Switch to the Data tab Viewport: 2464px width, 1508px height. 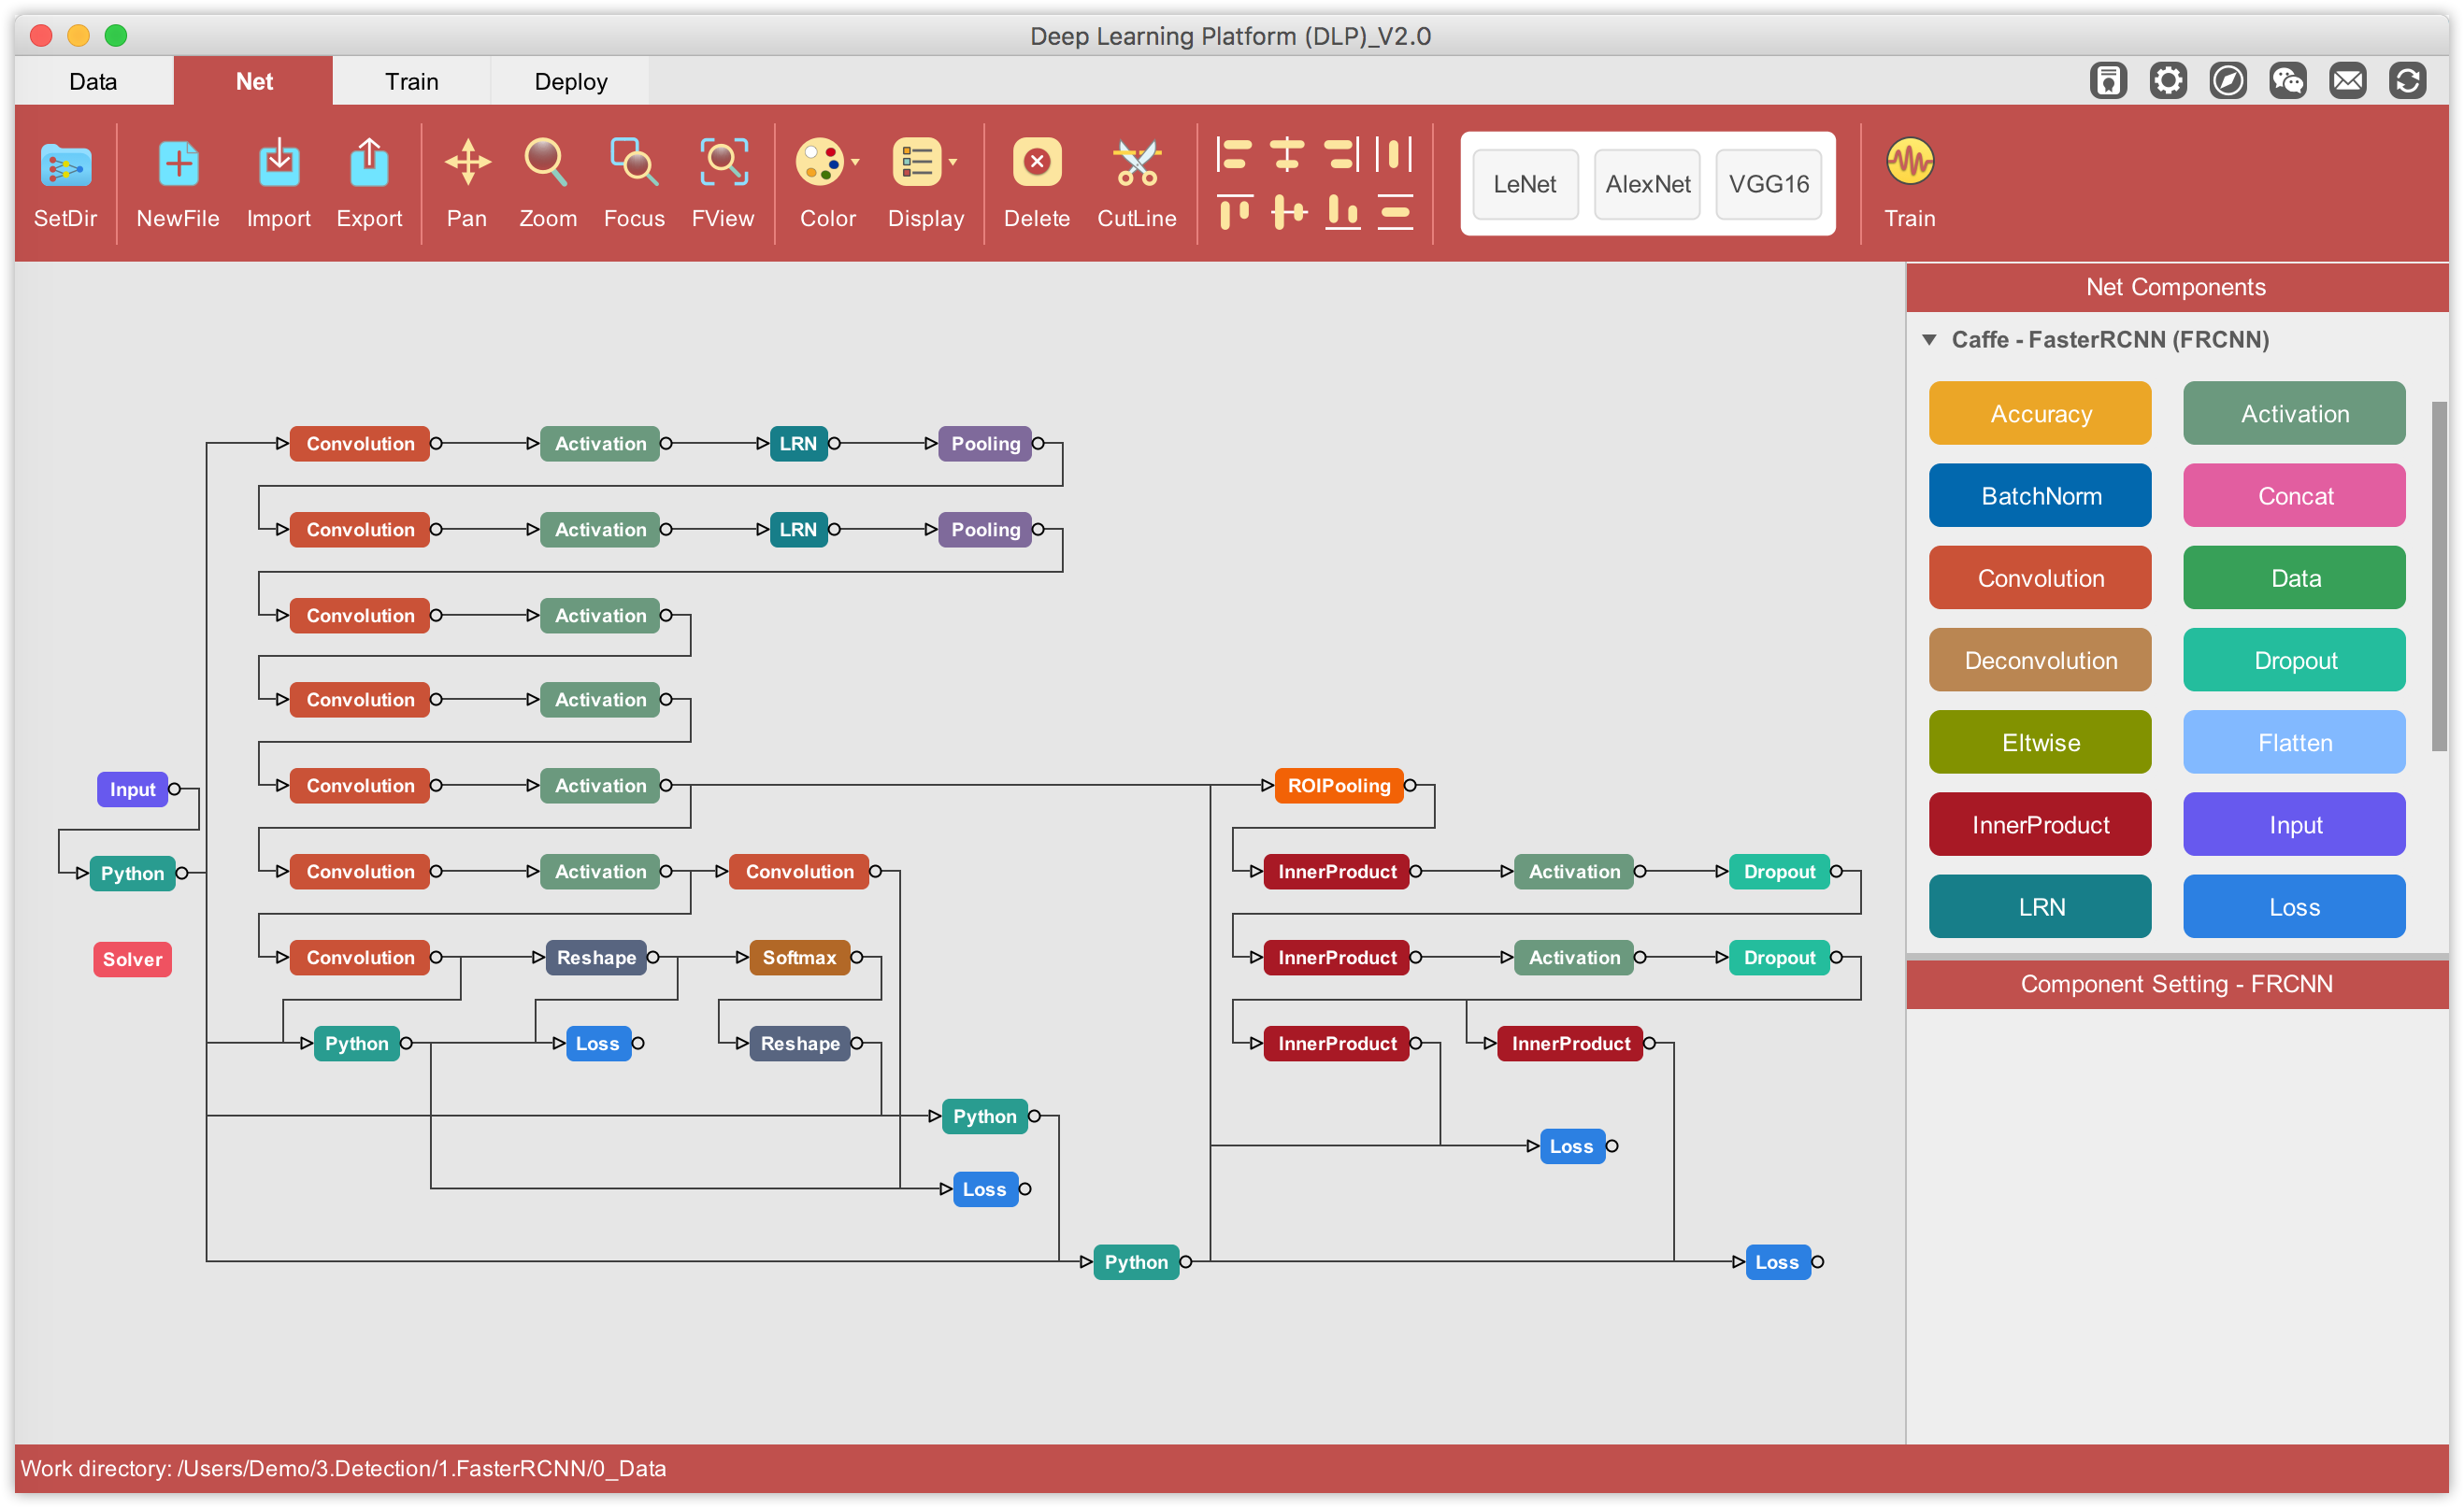tap(93, 79)
